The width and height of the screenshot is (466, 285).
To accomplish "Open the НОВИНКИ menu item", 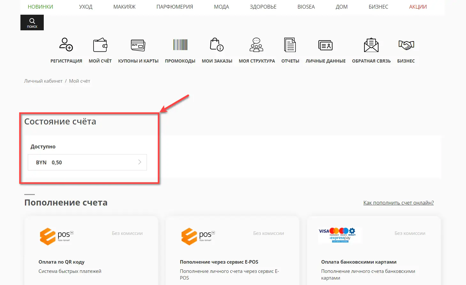I will pos(40,7).
